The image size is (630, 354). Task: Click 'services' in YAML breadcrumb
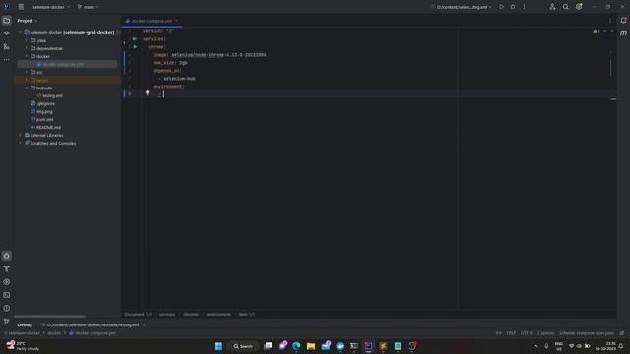point(167,315)
